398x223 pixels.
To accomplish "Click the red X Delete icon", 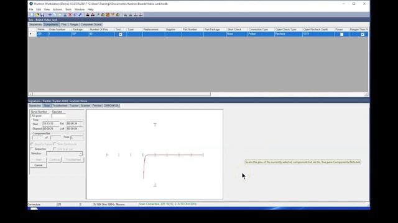I will (70, 15).
